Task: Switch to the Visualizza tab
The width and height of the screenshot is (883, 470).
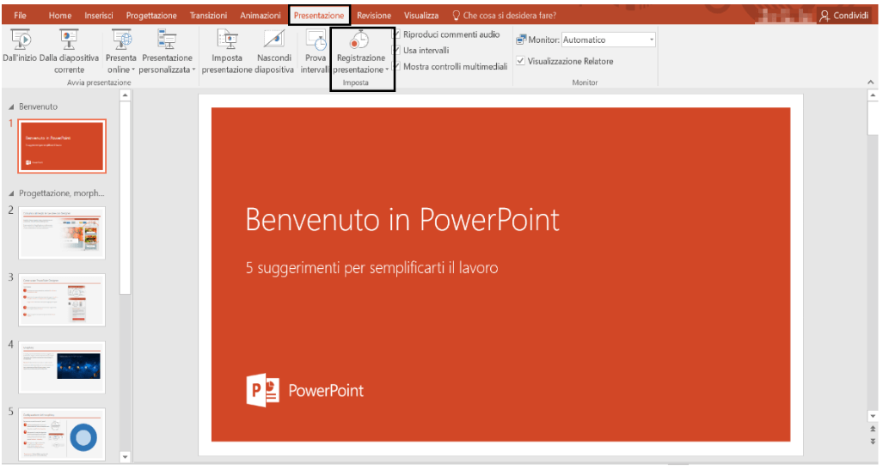Action: click(x=421, y=15)
